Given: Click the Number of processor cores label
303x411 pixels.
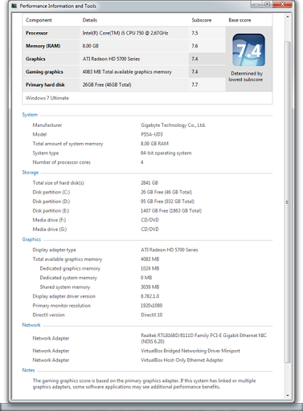Looking at the screenshot, I should pyautogui.click(x=62, y=162).
